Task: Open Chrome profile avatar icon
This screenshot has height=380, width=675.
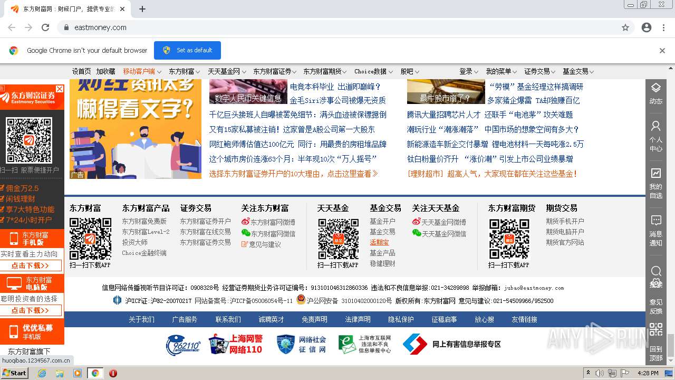Action: (x=647, y=27)
